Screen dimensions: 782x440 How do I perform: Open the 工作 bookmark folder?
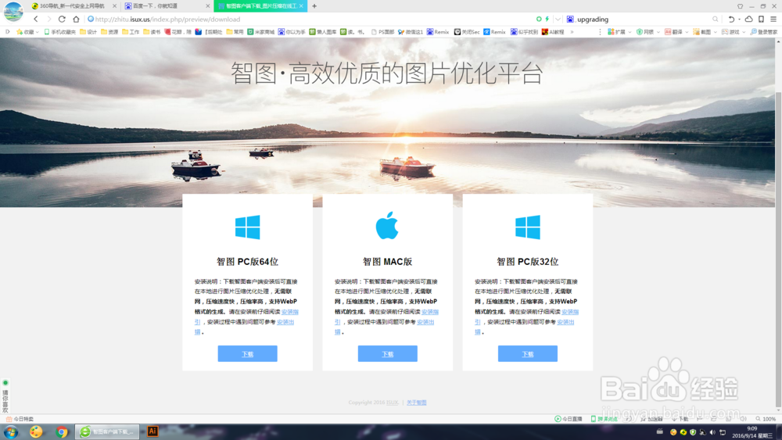tap(131, 32)
